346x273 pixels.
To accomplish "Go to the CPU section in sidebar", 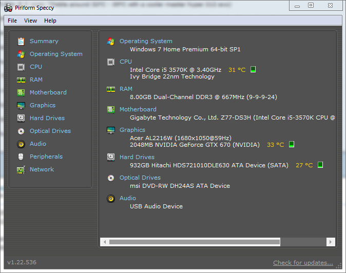I will click(x=36, y=67).
